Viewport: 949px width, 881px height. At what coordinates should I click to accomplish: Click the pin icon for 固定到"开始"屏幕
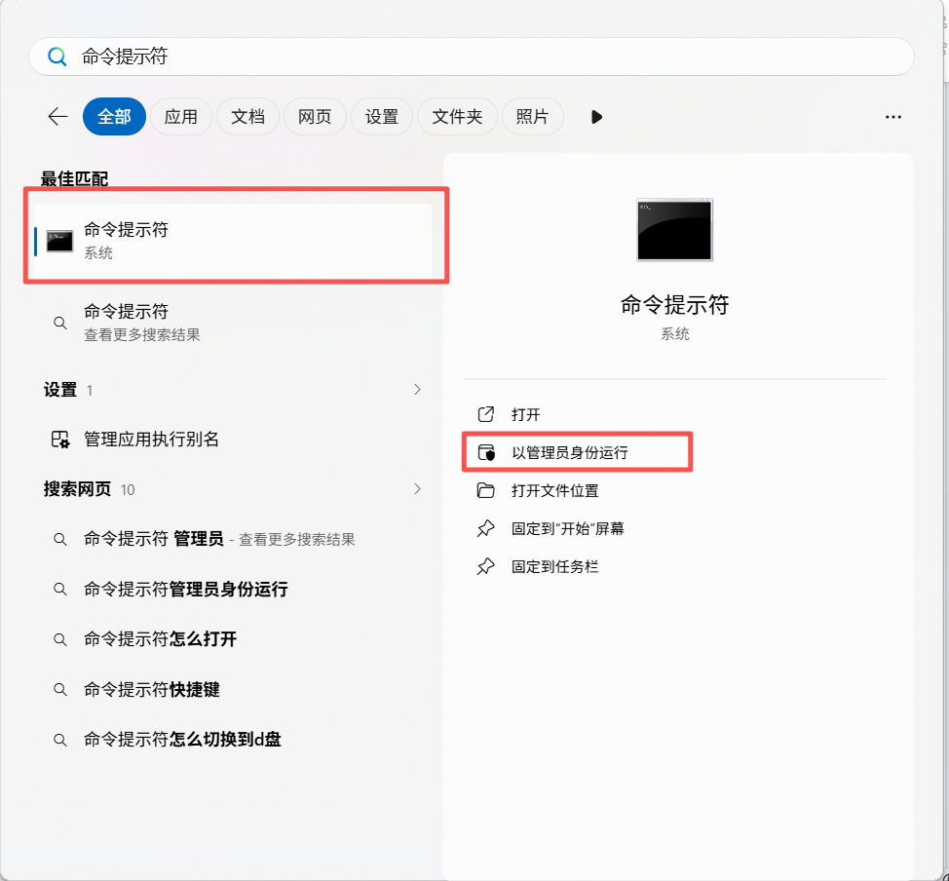pos(485,528)
